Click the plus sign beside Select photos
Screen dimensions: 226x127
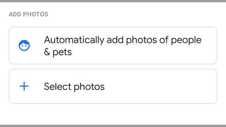[x=24, y=86]
